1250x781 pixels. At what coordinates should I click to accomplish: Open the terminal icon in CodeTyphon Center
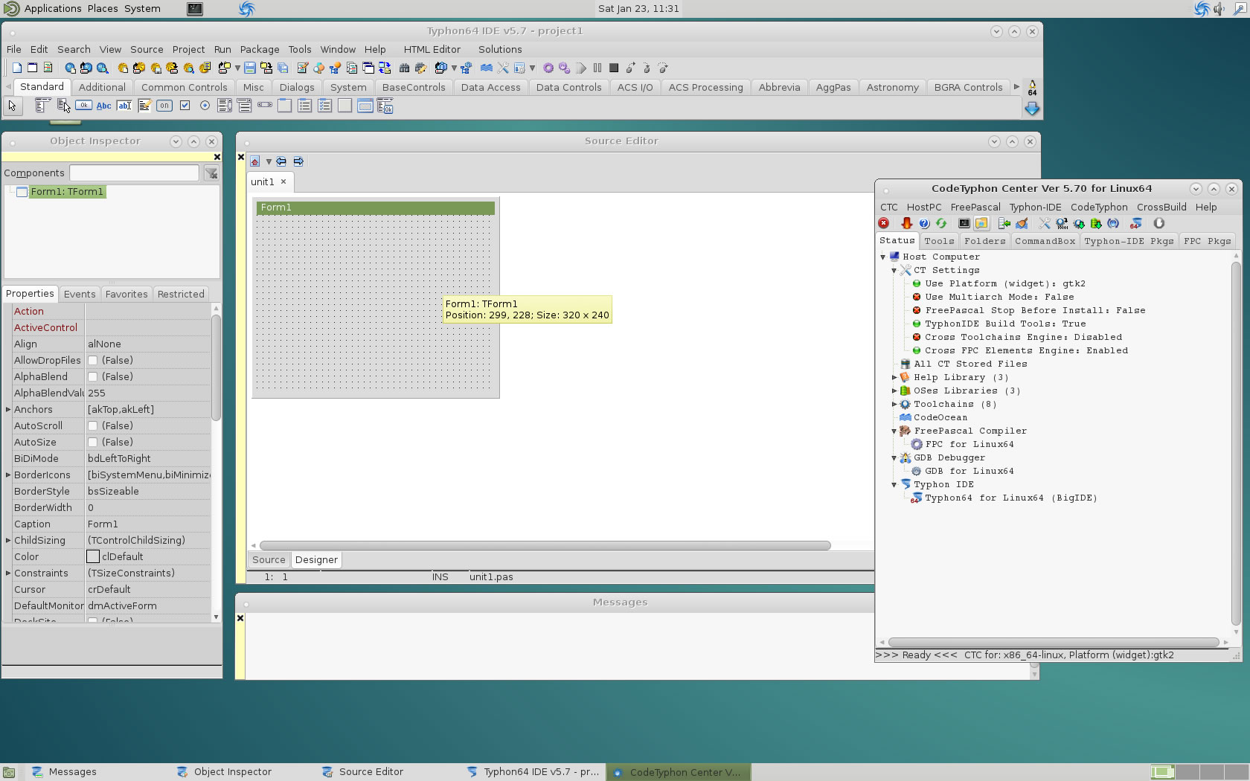[964, 223]
